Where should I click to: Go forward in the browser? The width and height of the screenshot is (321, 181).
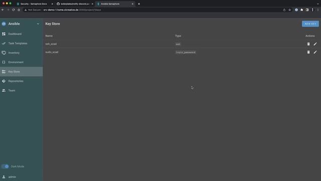point(8,10)
